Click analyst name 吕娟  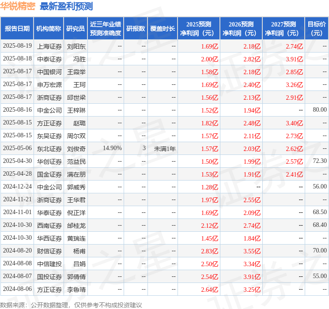pyautogui.click(x=79, y=264)
